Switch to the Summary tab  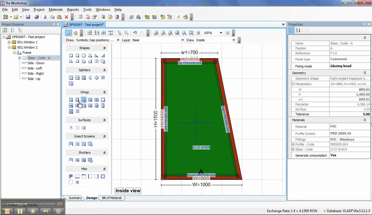[x=75, y=198]
